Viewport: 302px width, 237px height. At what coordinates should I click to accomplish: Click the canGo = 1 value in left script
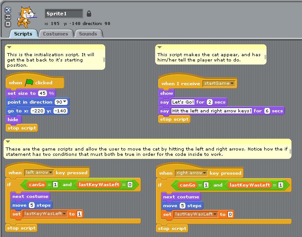pos(55,184)
